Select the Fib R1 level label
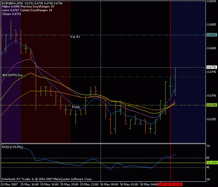Screen dimensions: 218x187 [75, 37]
